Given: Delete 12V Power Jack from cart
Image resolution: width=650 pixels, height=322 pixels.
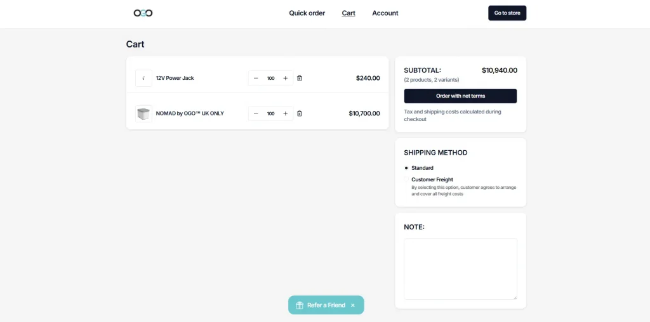Looking at the screenshot, I should 300,78.
